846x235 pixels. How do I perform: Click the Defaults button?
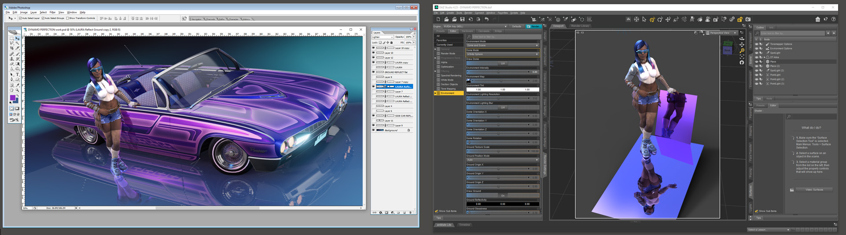(x=517, y=26)
